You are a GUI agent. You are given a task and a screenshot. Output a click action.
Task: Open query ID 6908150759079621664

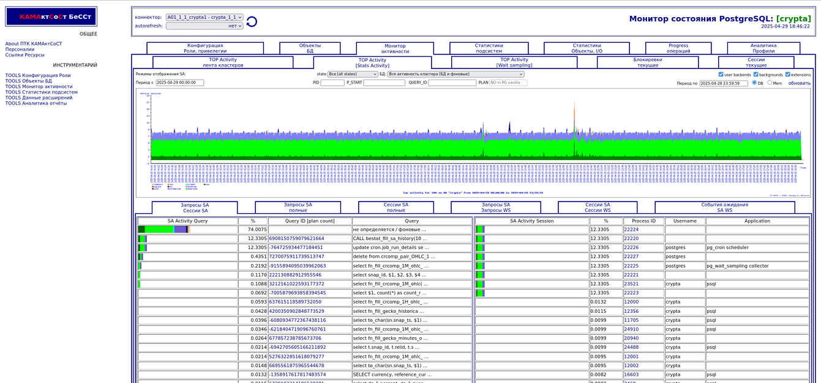pos(297,239)
